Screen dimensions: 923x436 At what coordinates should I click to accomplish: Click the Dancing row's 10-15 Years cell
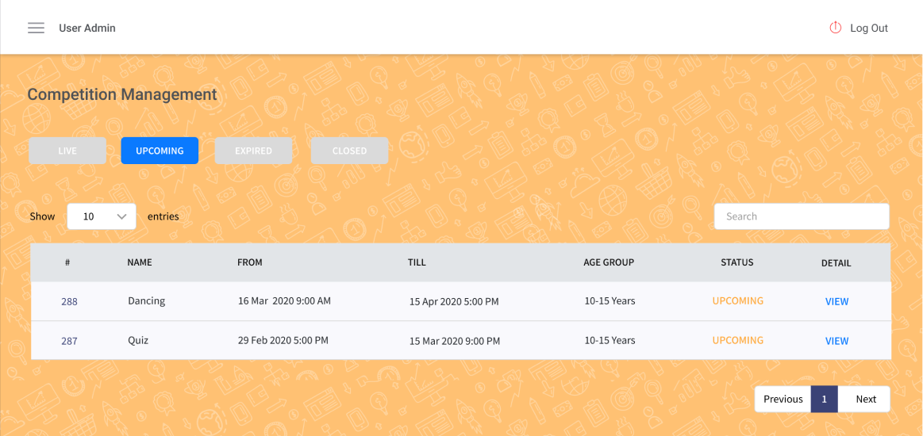click(x=610, y=301)
